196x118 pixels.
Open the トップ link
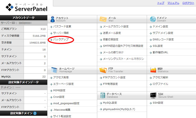tap(161, 3)
